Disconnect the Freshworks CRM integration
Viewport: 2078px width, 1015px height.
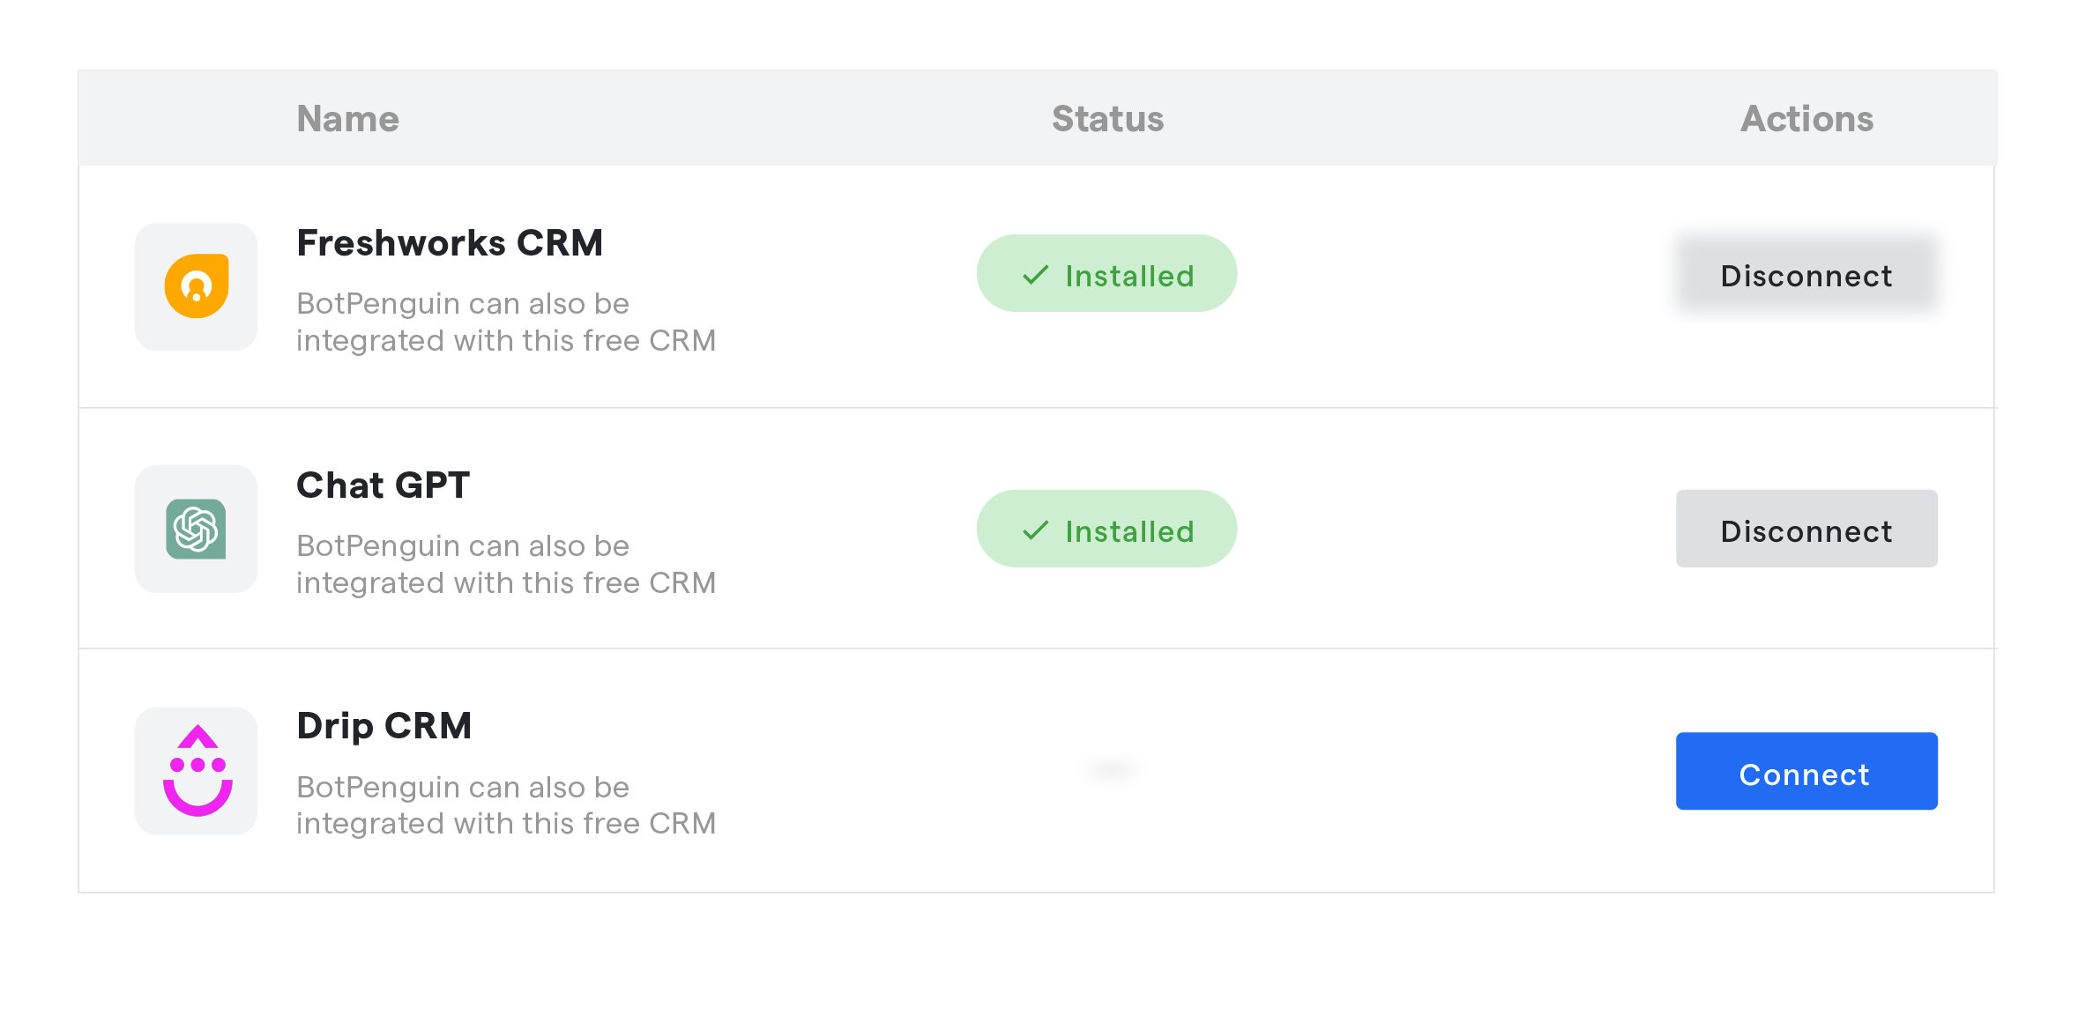pyautogui.click(x=1805, y=276)
